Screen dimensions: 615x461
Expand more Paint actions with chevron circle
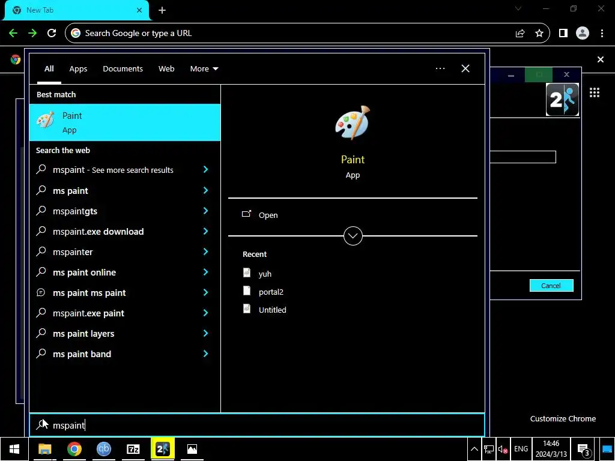coord(353,236)
